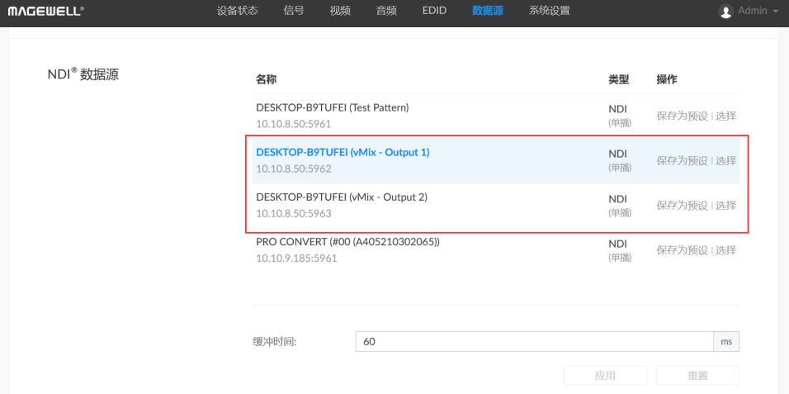Select DESKTOP-B9TUFEI (vMix - Output 1) source name
The width and height of the screenshot is (789, 394).
point(343,152)
